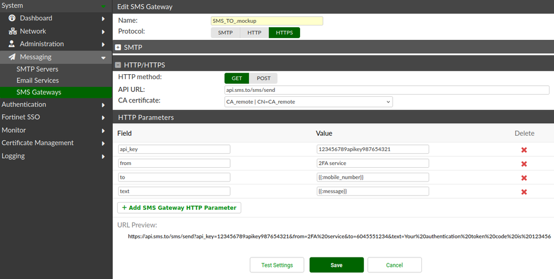The image size is (554, 279).
Task: Open Email Services in sidebar
Action: [x=38, y=81]
